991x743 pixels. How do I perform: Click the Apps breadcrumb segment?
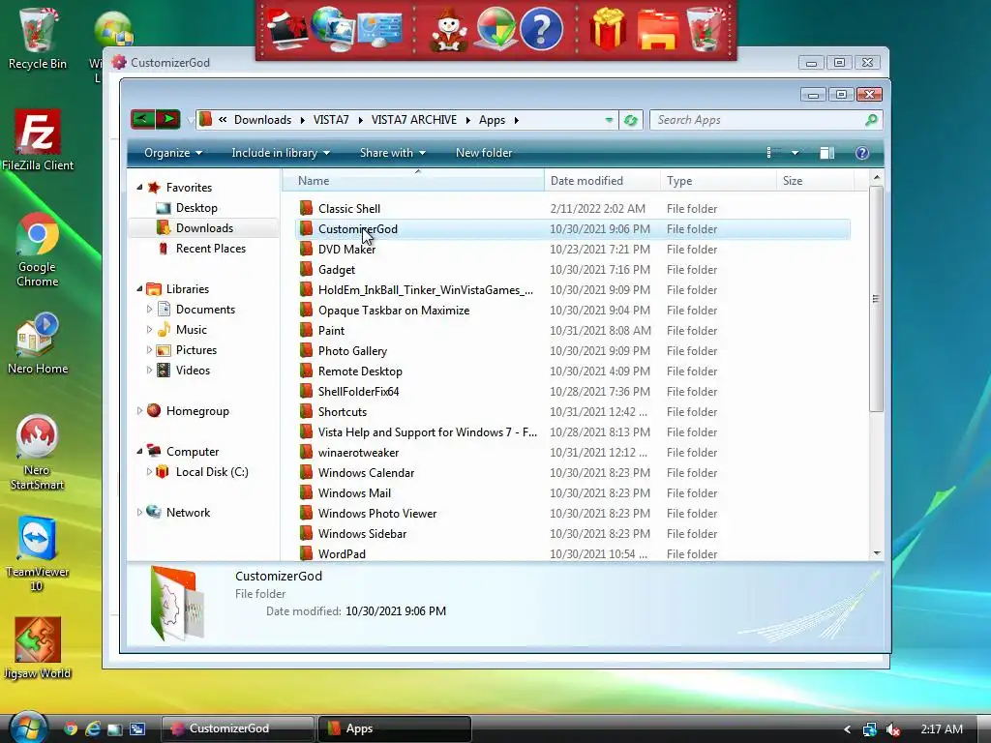[492, 120]
